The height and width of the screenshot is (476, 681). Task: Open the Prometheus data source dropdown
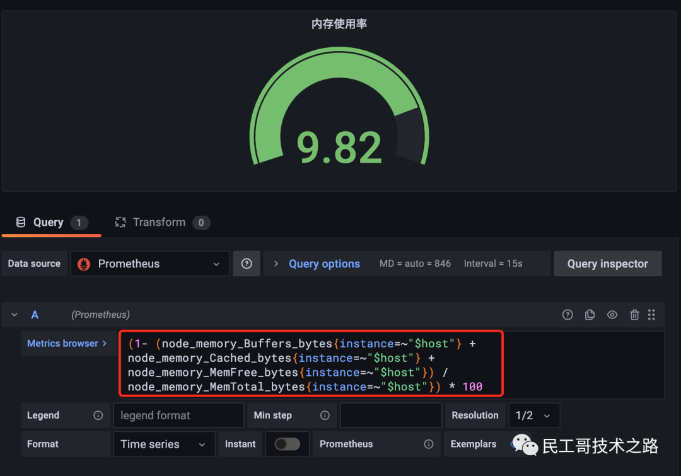[150, 264]
